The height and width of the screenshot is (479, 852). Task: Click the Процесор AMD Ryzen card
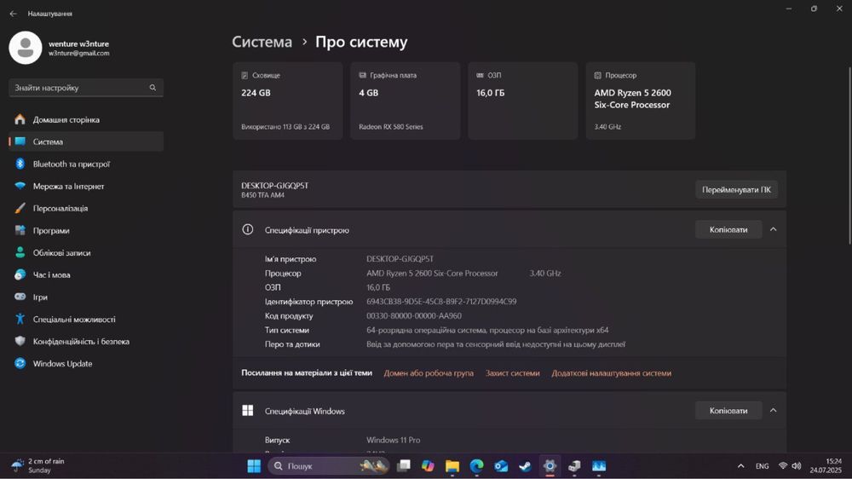(641, 101)
